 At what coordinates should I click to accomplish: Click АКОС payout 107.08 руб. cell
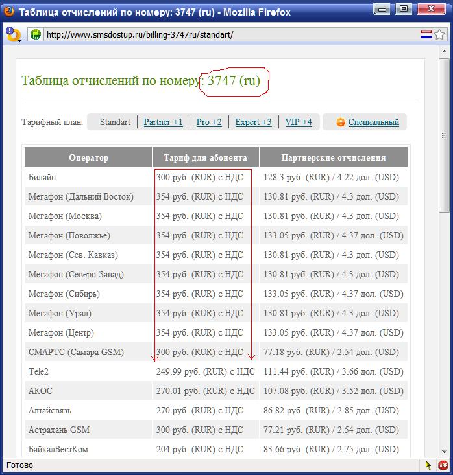(x=334, y=391)
